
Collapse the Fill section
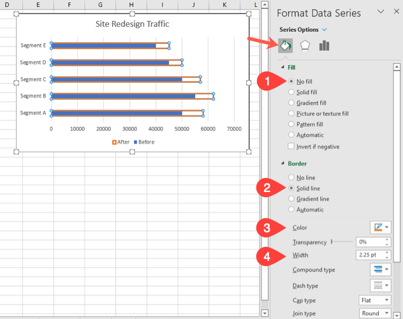283,67
